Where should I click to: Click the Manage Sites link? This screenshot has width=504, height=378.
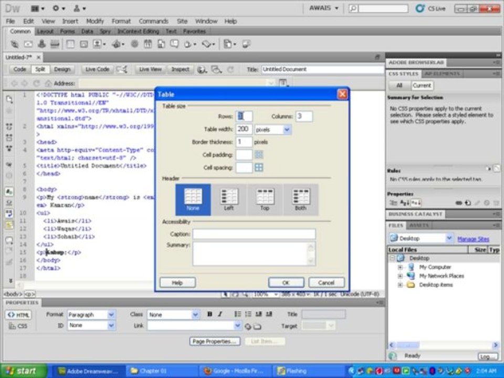[x=473, y=239]
